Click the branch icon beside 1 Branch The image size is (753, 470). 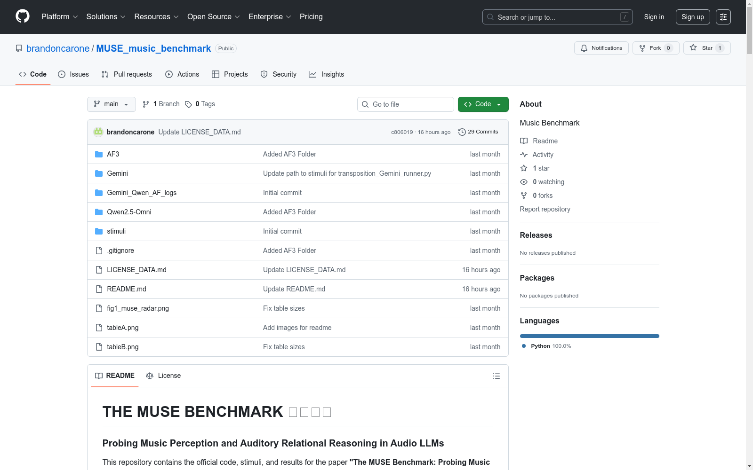(x=146, y=104)
